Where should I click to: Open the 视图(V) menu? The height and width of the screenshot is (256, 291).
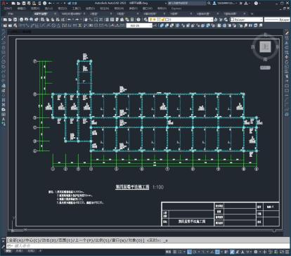coord(35,8)
